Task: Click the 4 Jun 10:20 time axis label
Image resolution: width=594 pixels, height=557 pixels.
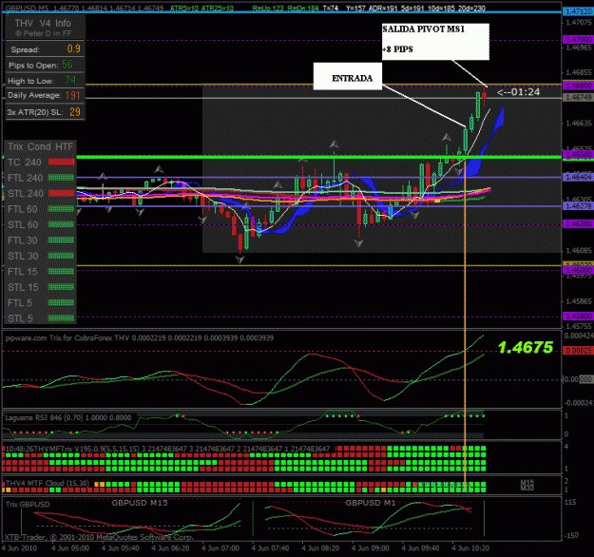Action: [470, 547]
